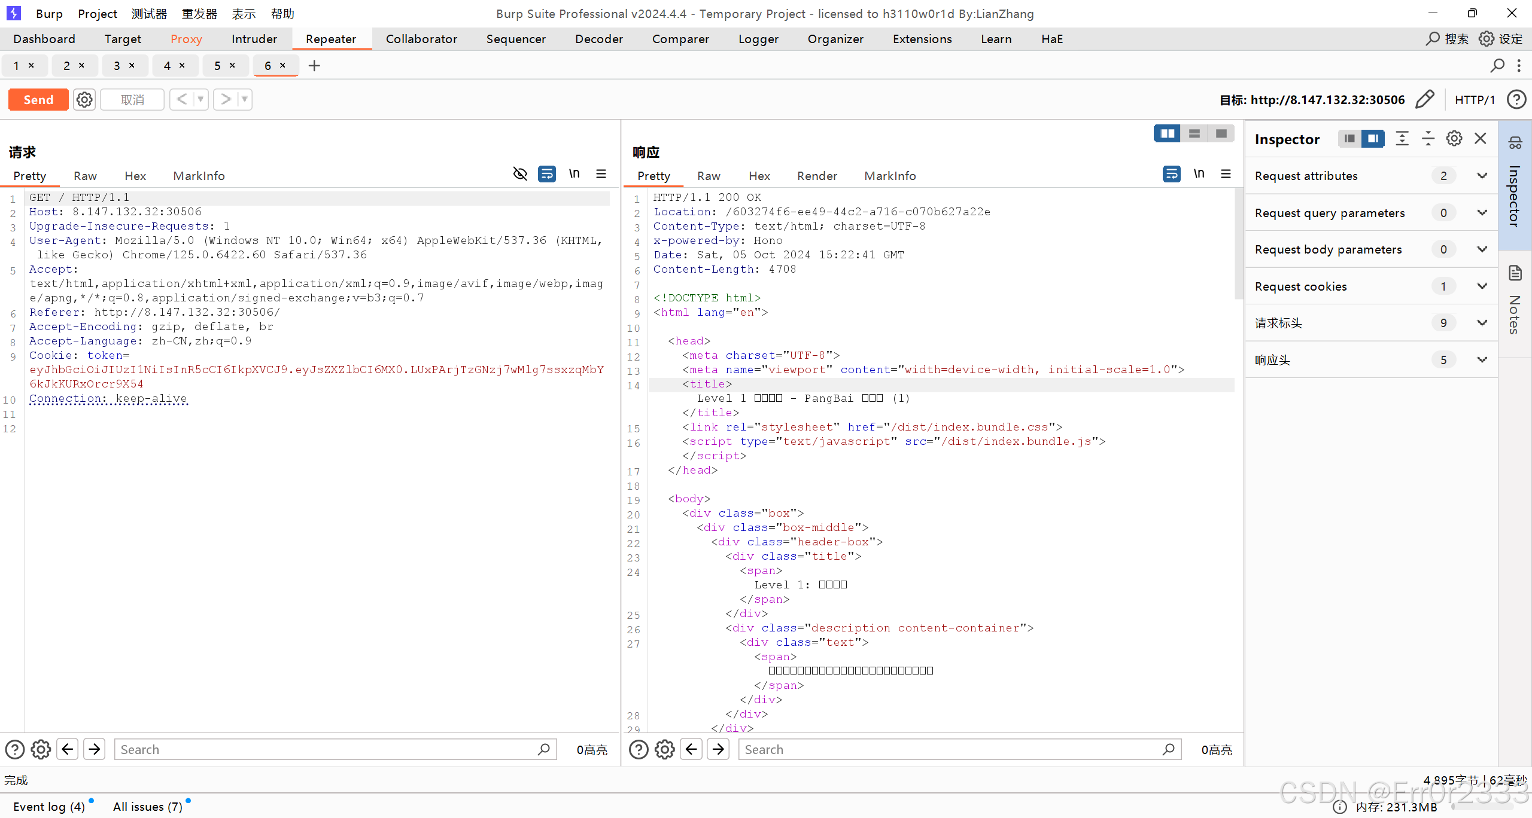This screenshot has width=1532, height=818.
Task: Open Inspector settings gear icon
Action: point(1454,139)
